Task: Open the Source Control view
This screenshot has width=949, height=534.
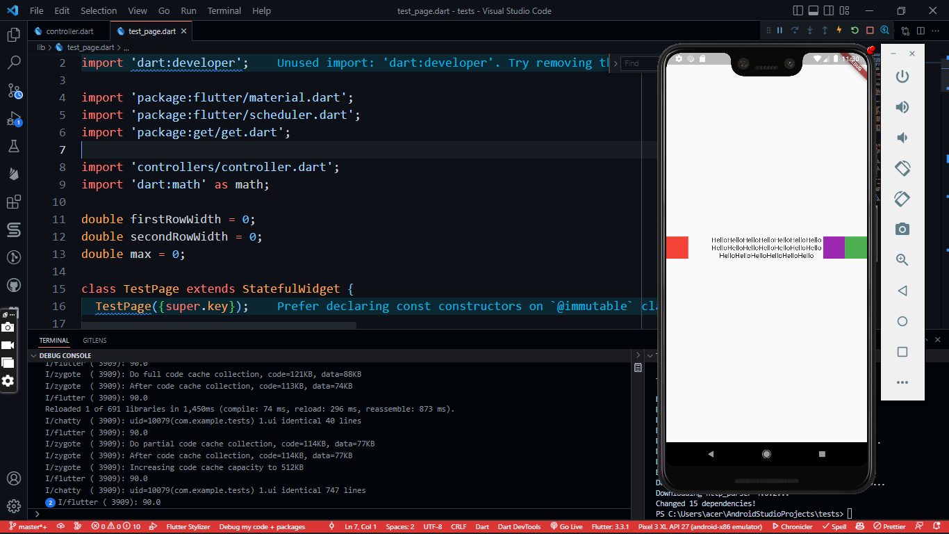Action: point(13,90)
